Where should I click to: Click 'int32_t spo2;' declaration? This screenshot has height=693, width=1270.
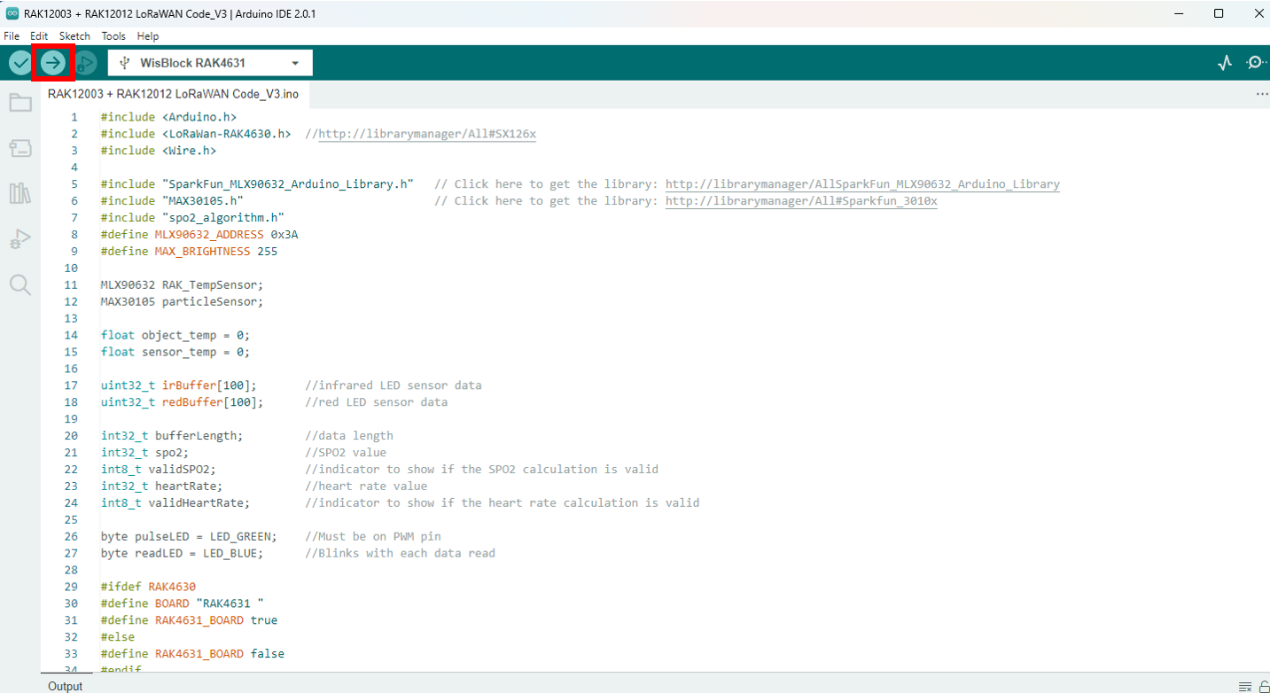[144, 453]
